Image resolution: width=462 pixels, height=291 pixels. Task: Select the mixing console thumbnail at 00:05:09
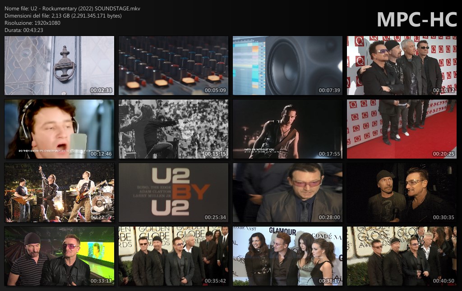pyautogui.click(x=173, y=66)
